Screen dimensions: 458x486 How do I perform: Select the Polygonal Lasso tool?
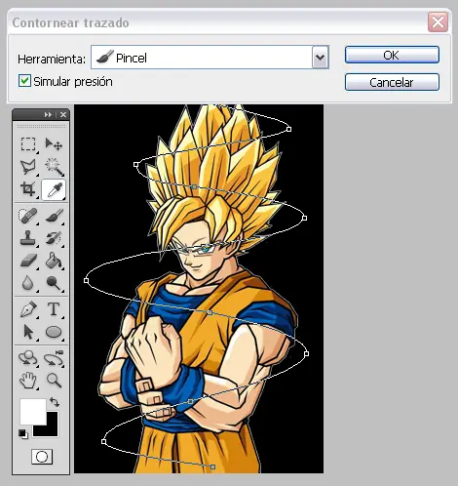click(28, 167)
